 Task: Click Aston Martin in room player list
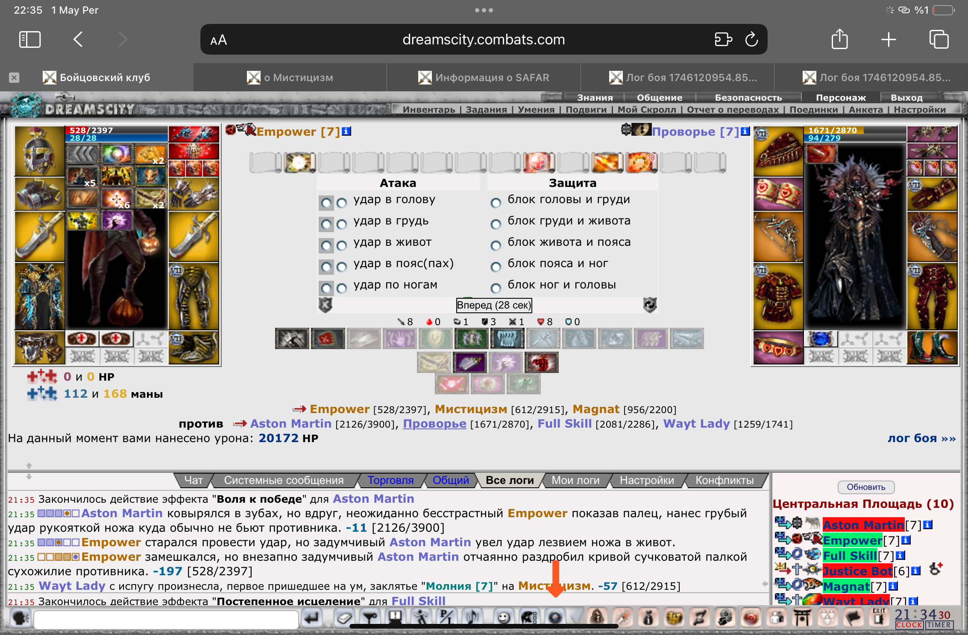(863, 525)
